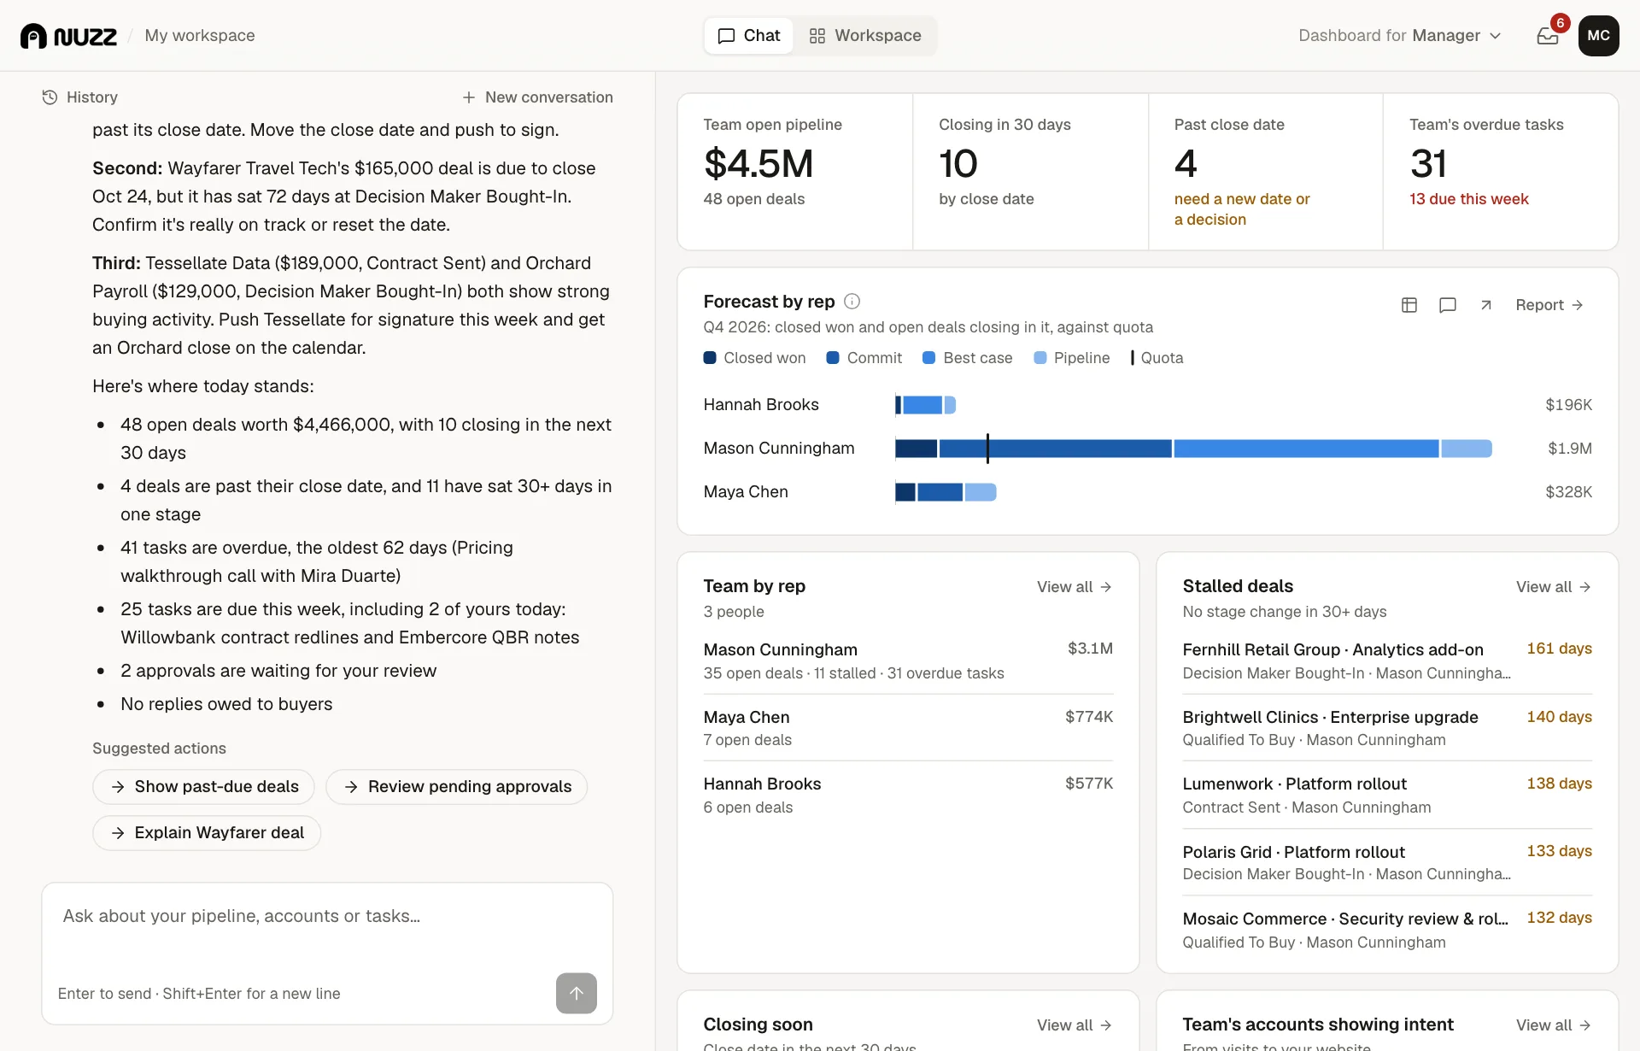1640x1051 pixels.
Task: Open Mason Cunningham row in Team by rep
Action: [x=908, y=661]
